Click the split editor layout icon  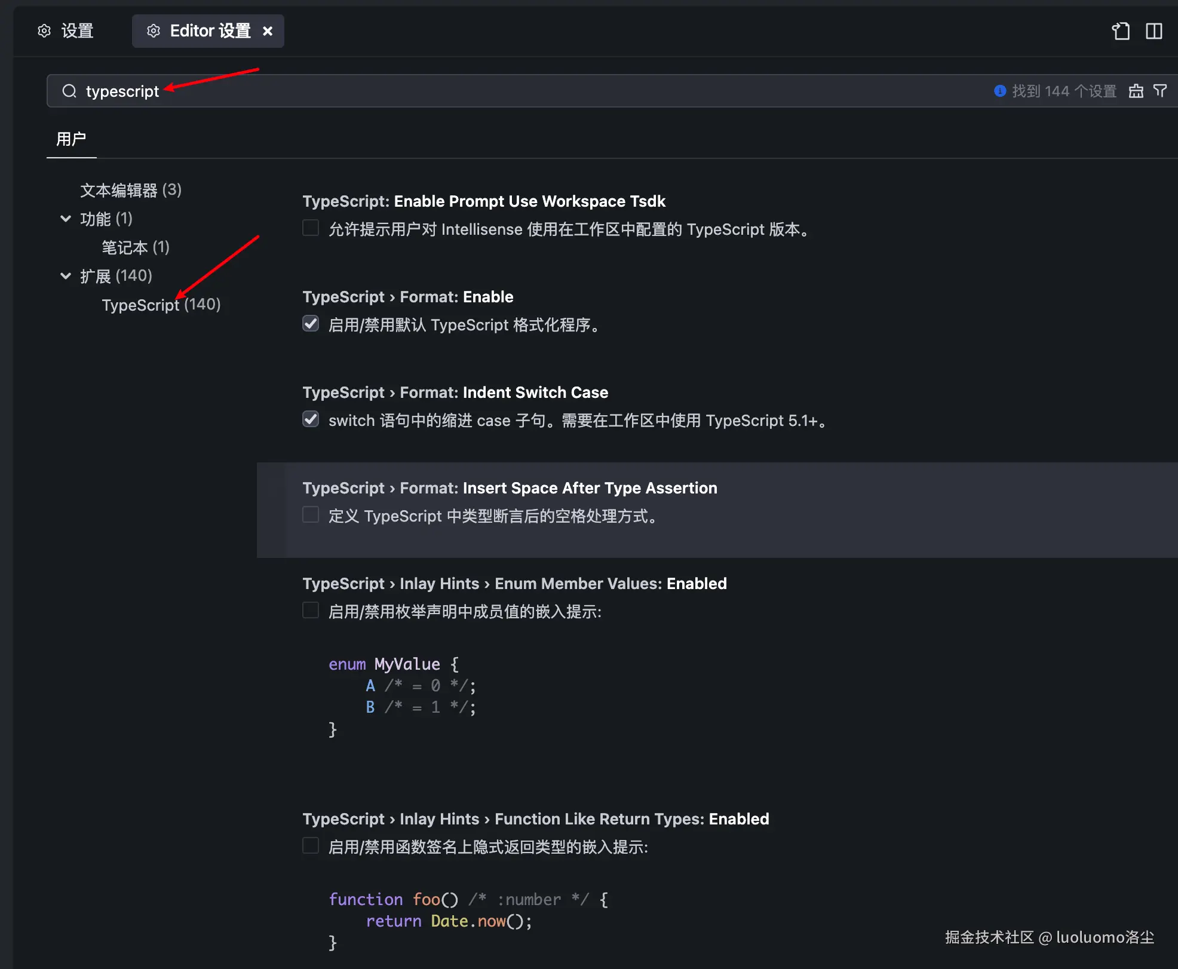[x=1154, y=31]
